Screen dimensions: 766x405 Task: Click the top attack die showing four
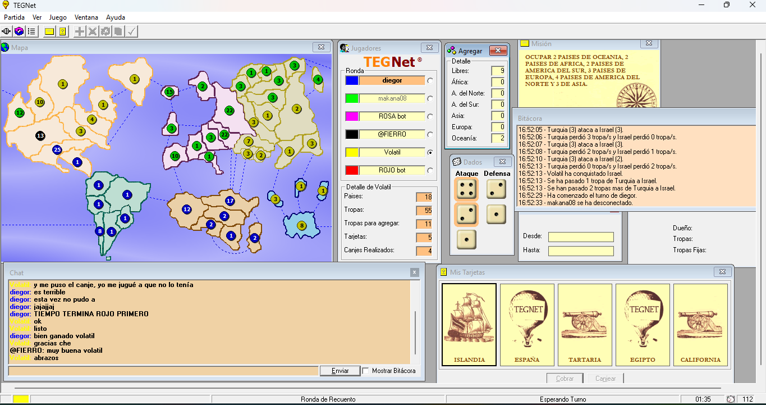(466, 190)
